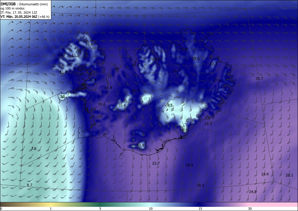Click the value 11.6 in the Westfjords
This screenshot has width=298, height=211.
89,44
